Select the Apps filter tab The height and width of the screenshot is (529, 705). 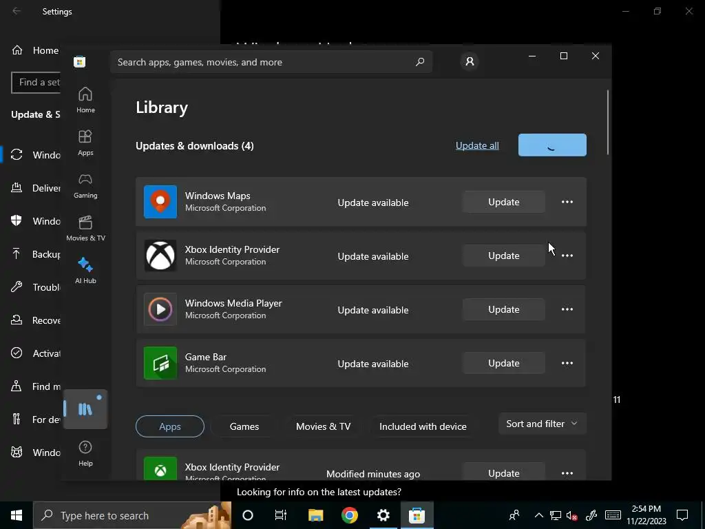170,426
